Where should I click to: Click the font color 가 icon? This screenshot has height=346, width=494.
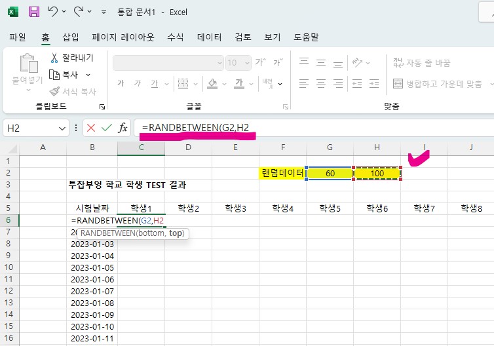tap(239, 83)
